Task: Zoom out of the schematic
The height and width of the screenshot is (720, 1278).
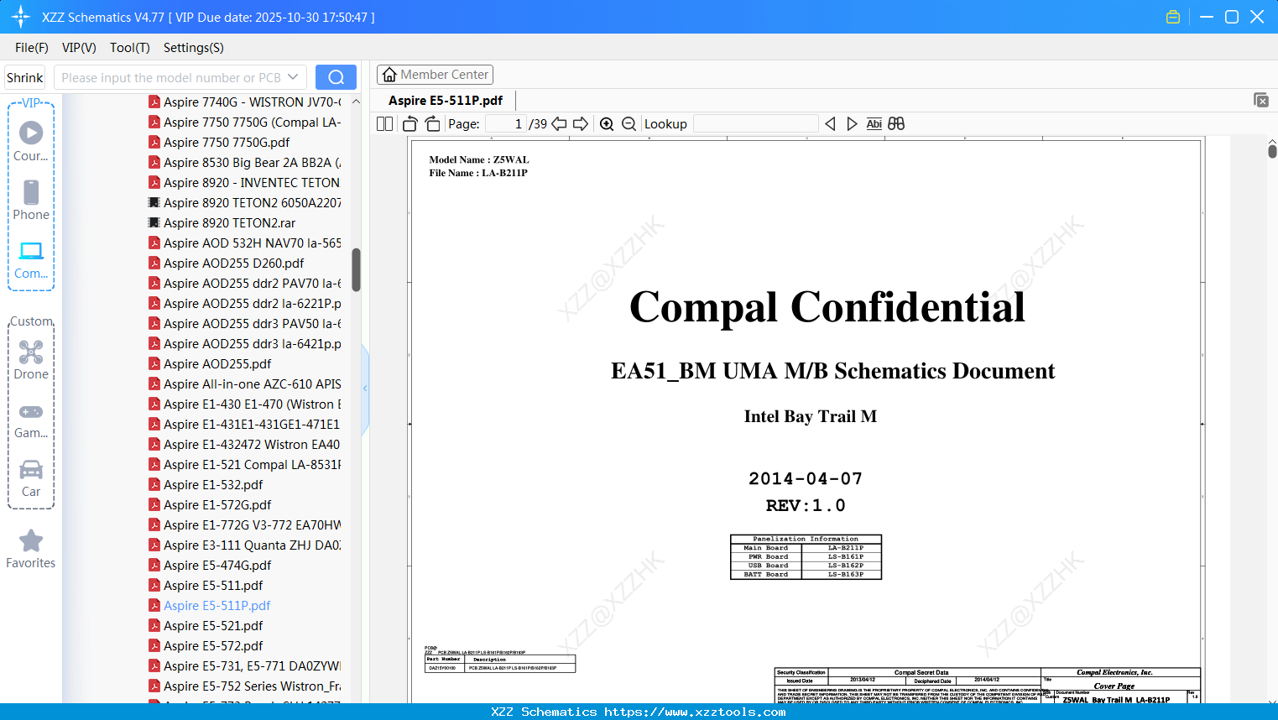Action: click(x=629, y=124)
